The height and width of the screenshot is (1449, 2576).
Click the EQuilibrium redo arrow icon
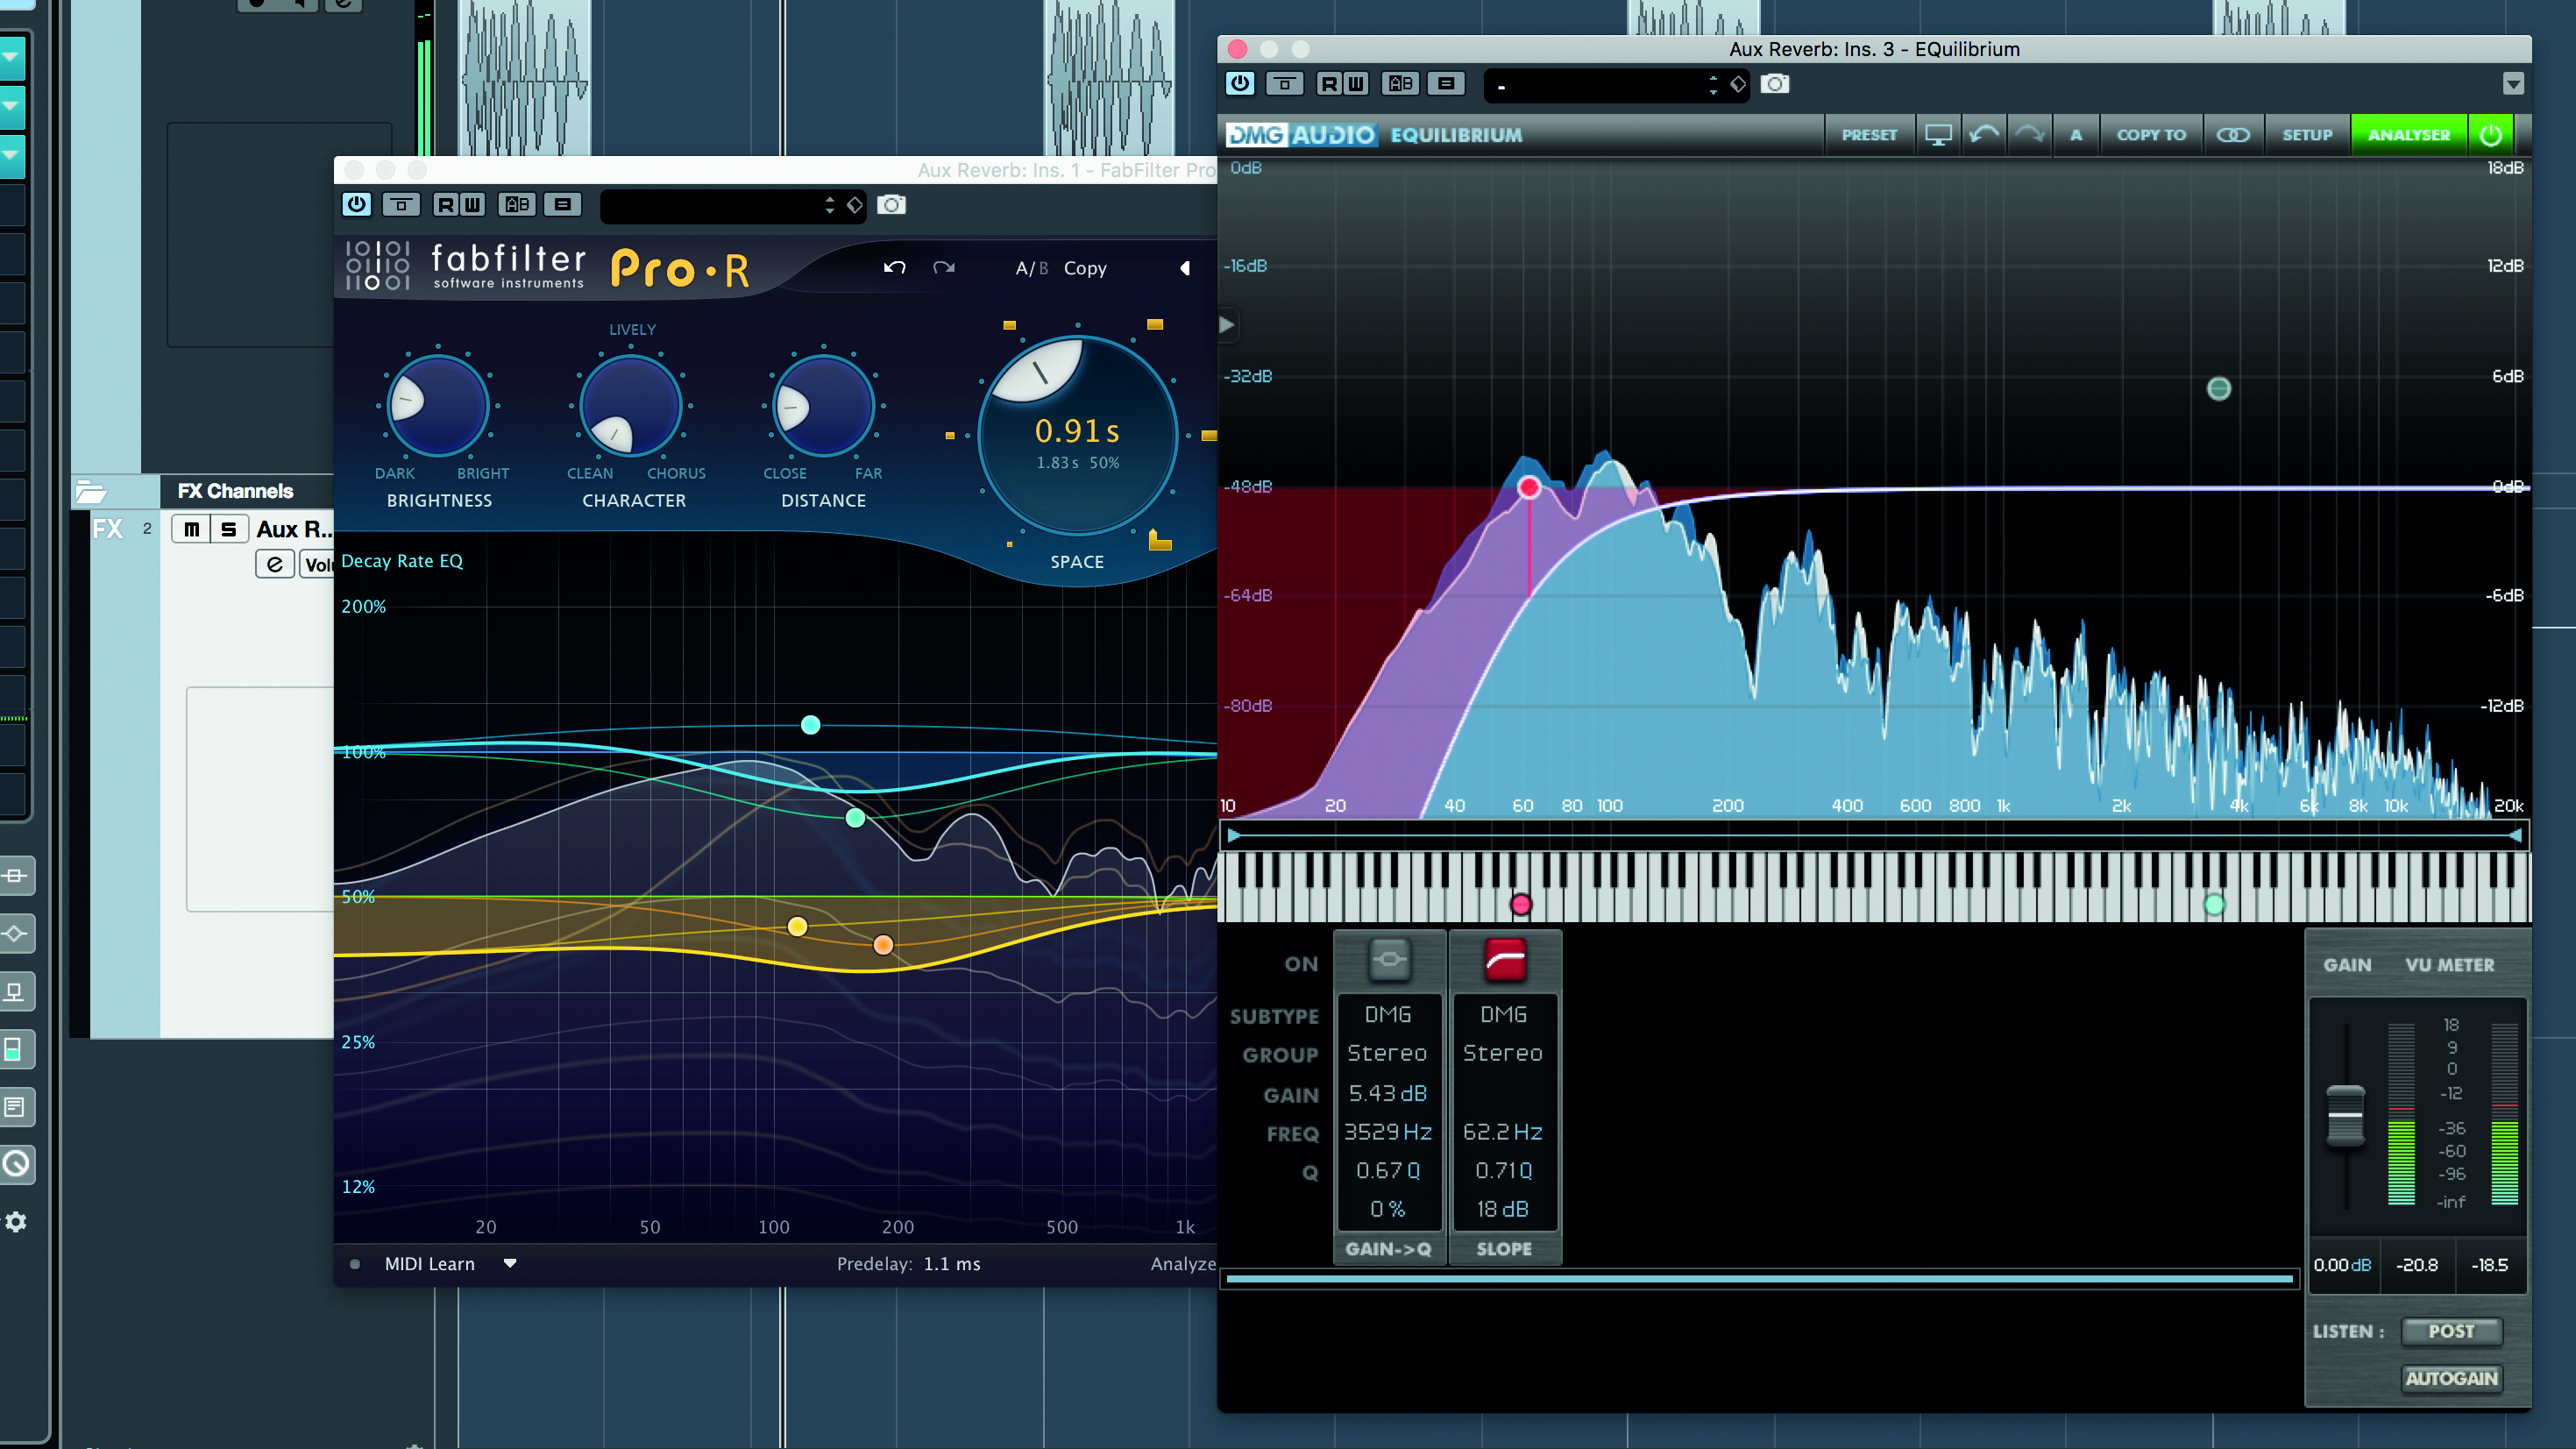tap(2030, 134)
